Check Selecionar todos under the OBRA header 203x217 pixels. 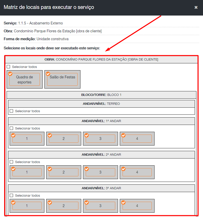coord(8,67)
